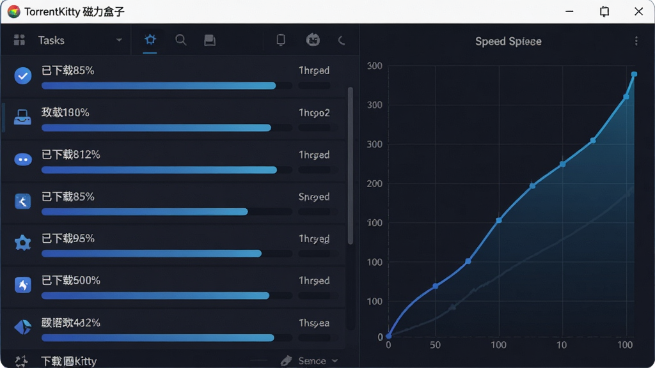Click the grid icon beside Tasks
The height and width of the screenshot is (368, 655).
click(x=19, y=40)
